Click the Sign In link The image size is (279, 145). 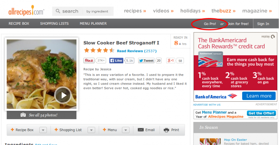tap(263, 24)
